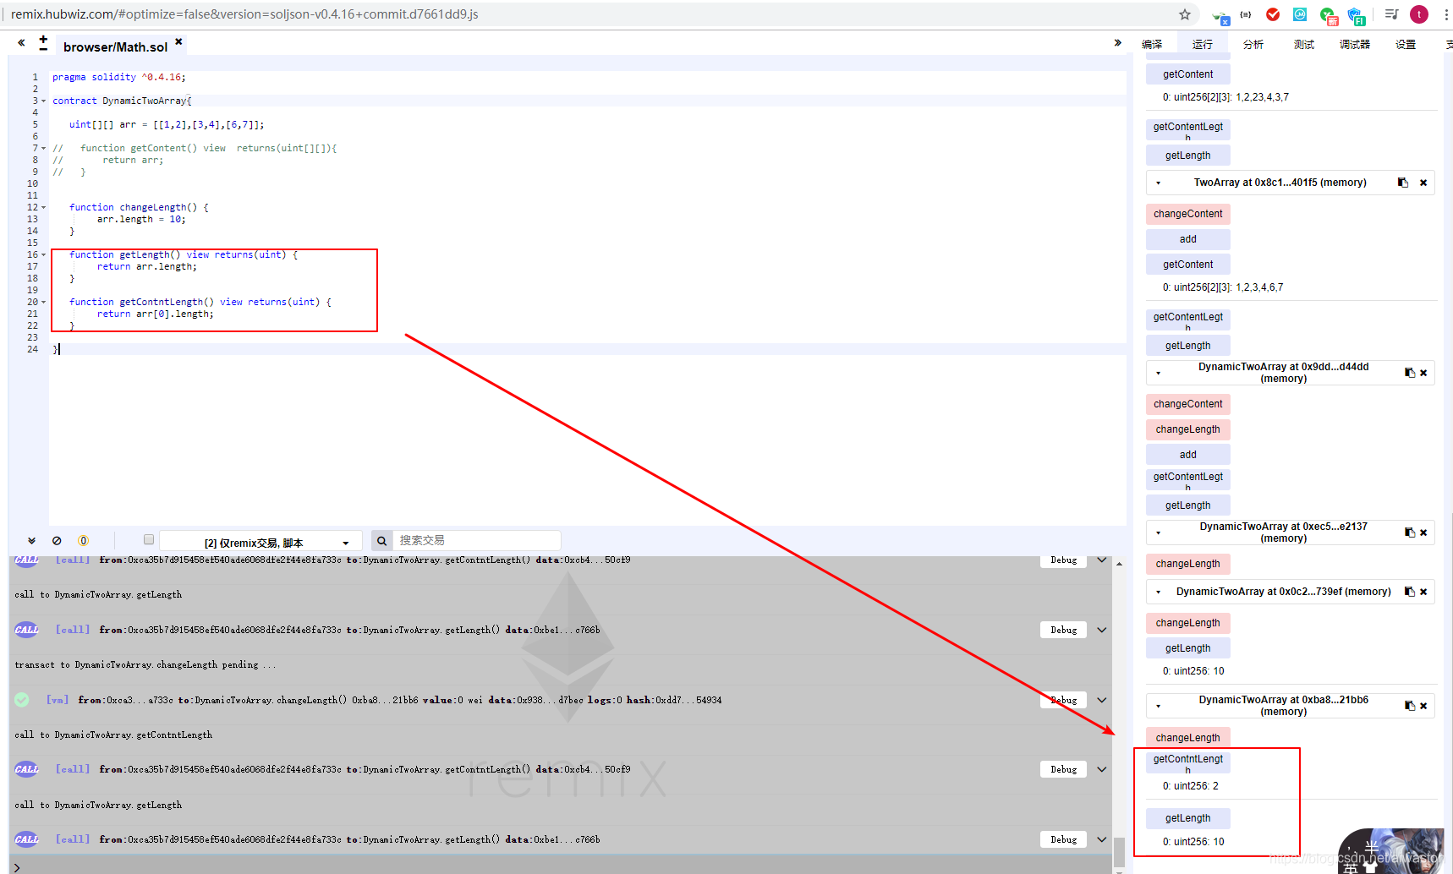This screenshot has width=1453, height=874.
Task: Switch to the 编译 tab
Action: point(1152,44)
